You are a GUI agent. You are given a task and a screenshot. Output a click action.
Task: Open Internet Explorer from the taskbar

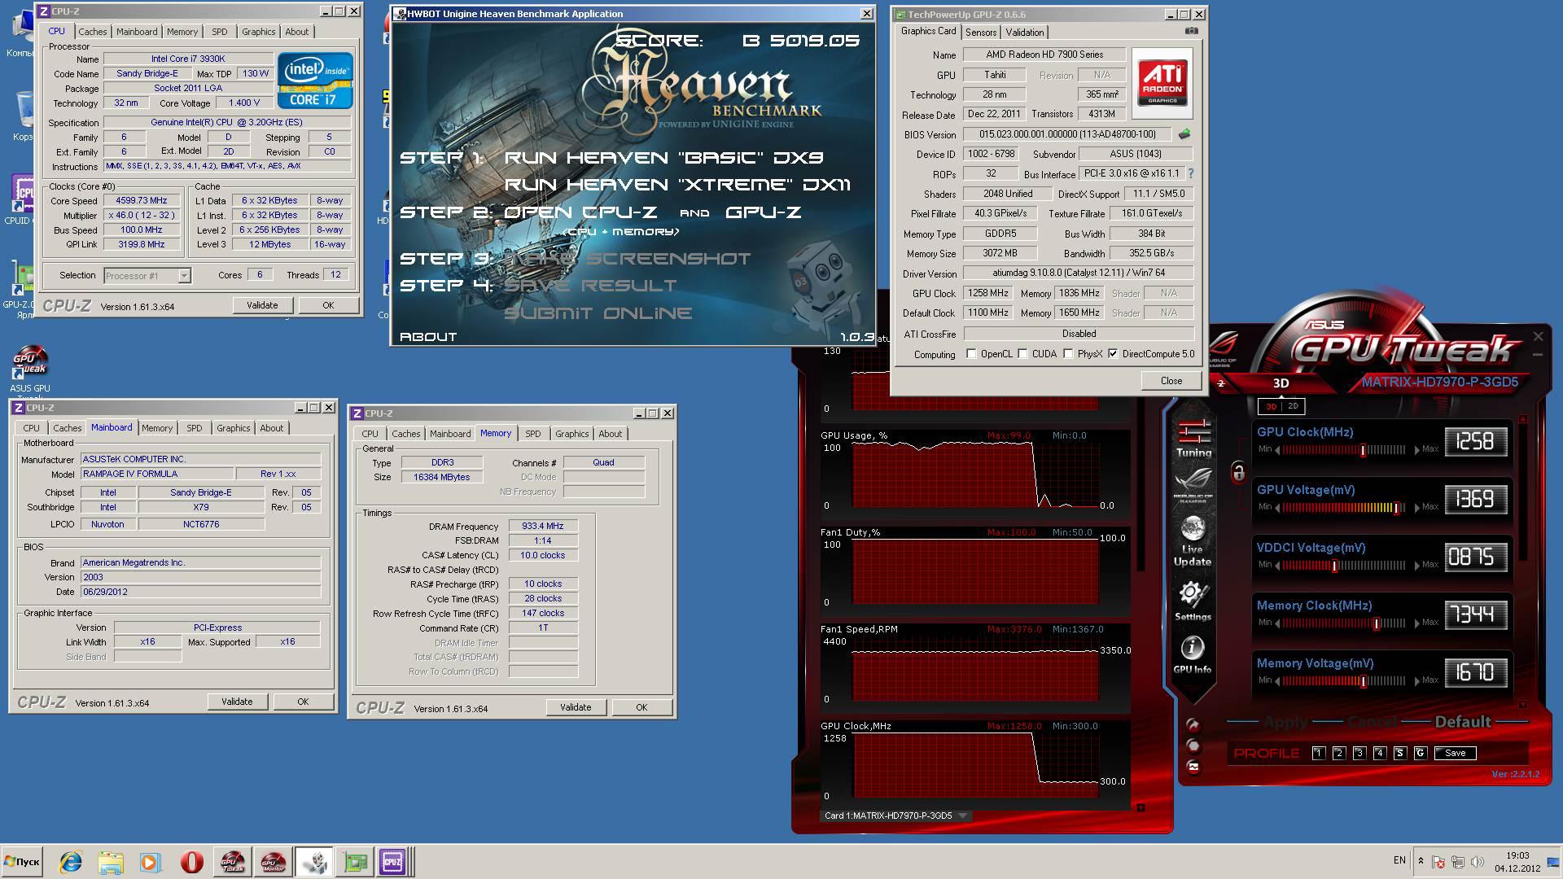click(x=71, y=862)
